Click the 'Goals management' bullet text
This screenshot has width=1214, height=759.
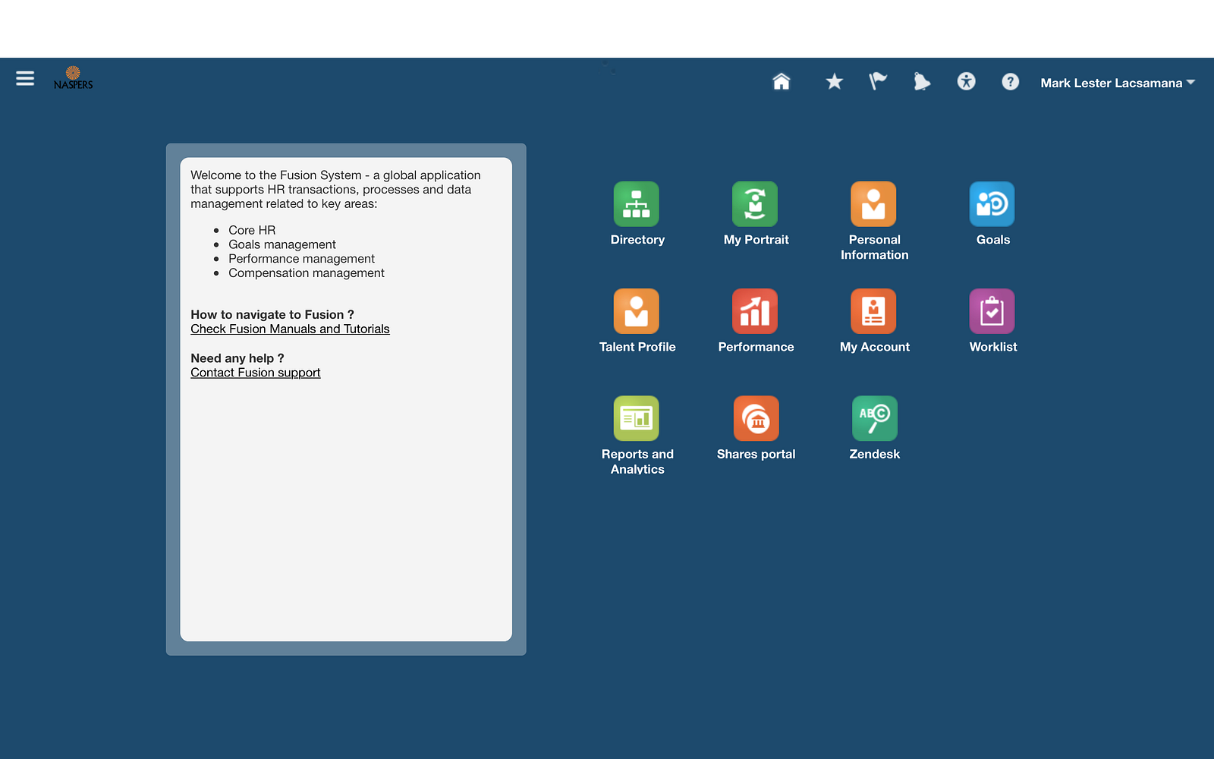pos(282,244)
